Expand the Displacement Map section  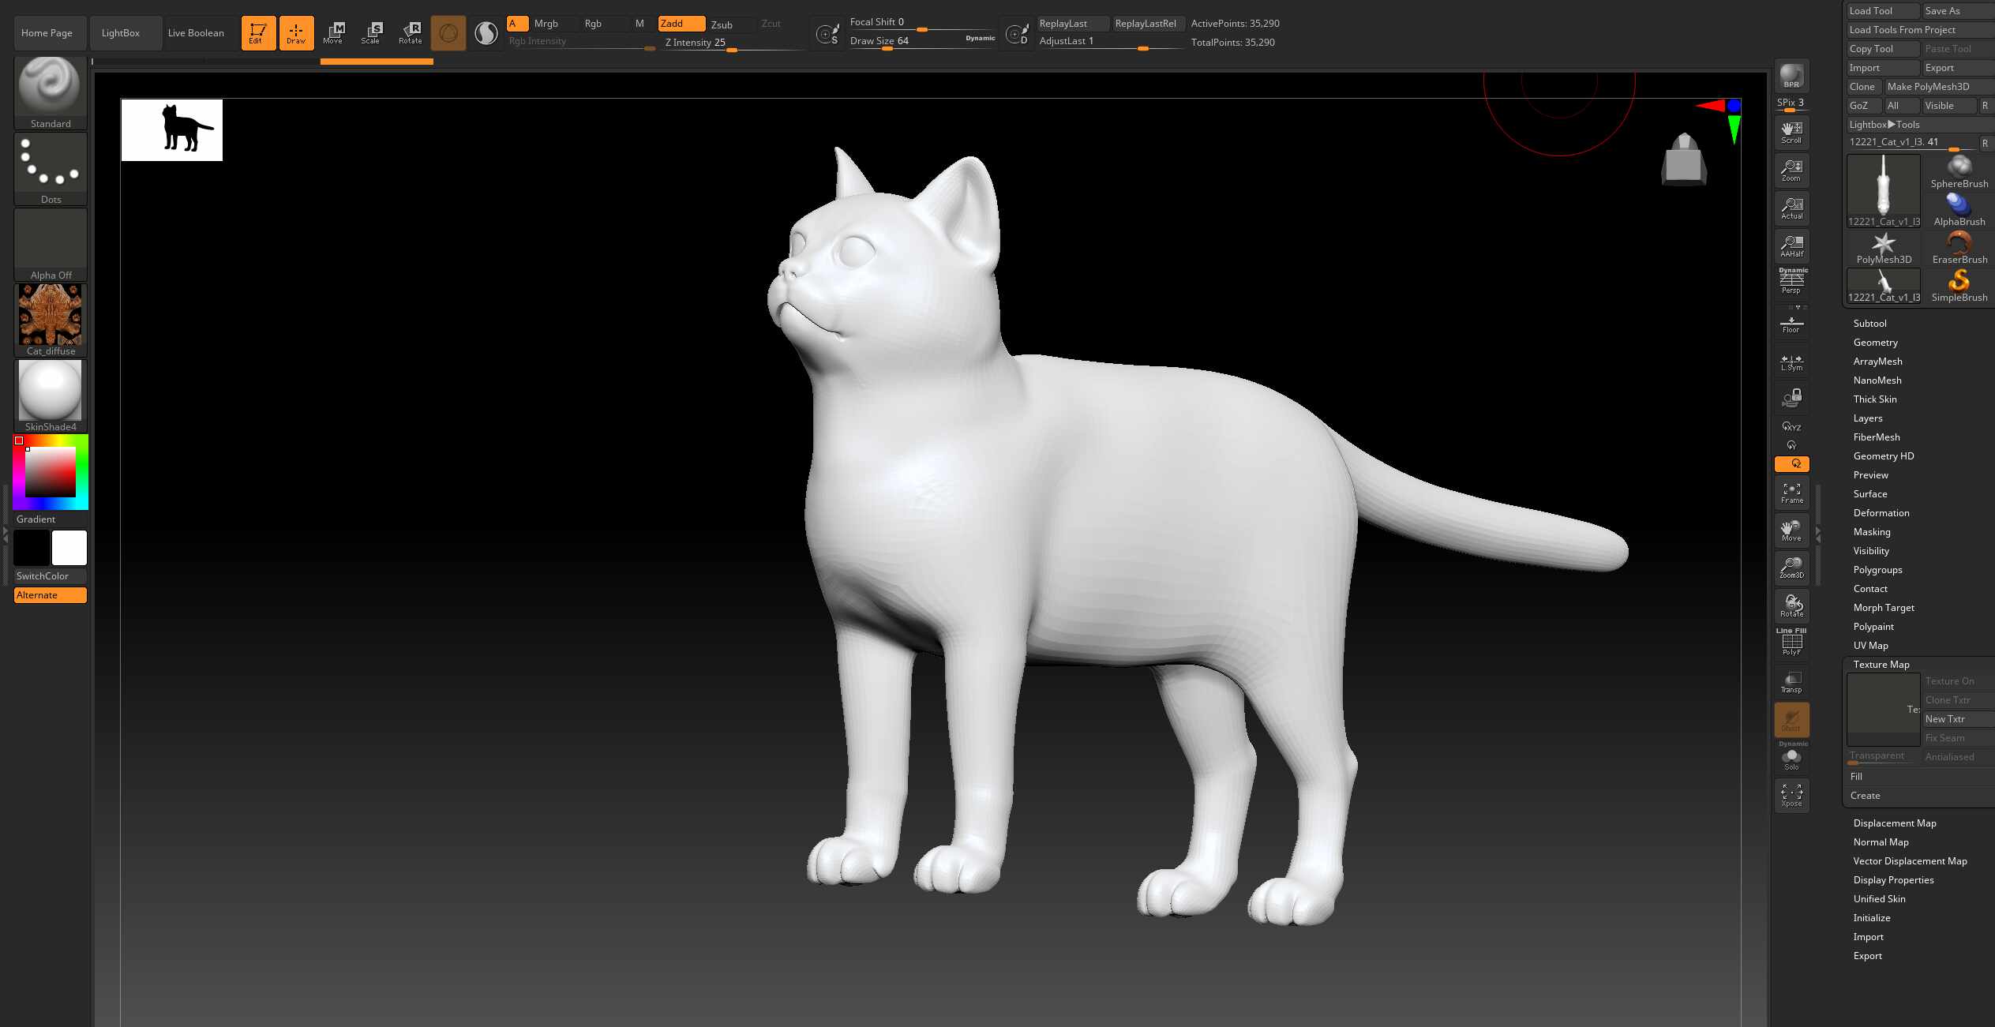pyautogui.click(x=1894, y=823)
